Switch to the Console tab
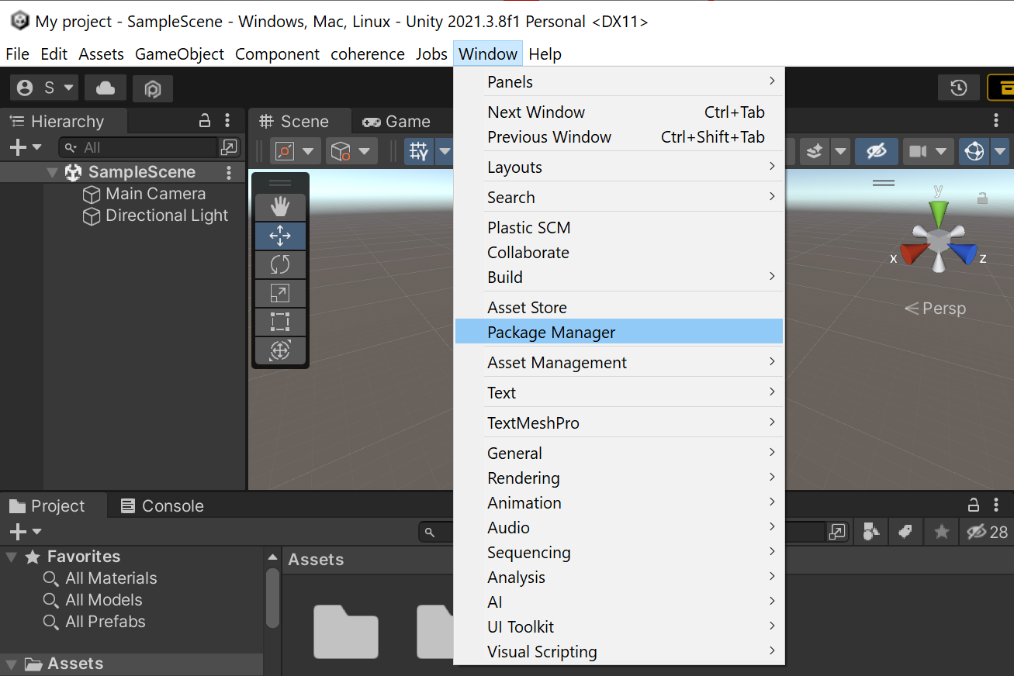Viewport: 1014px width, 676px height. coord(162,505)
